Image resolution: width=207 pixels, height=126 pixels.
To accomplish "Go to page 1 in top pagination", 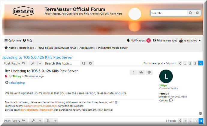I will coord(185,63).
